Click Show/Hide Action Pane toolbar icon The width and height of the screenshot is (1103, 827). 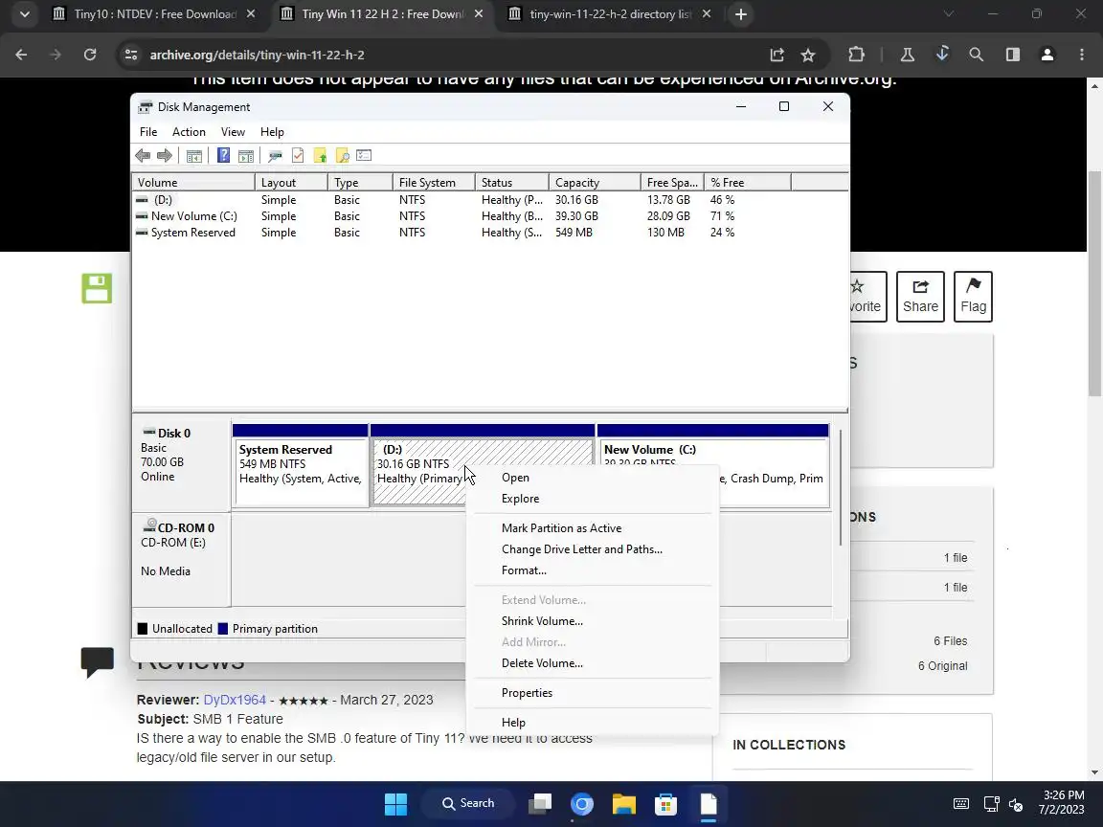point(245,155)
